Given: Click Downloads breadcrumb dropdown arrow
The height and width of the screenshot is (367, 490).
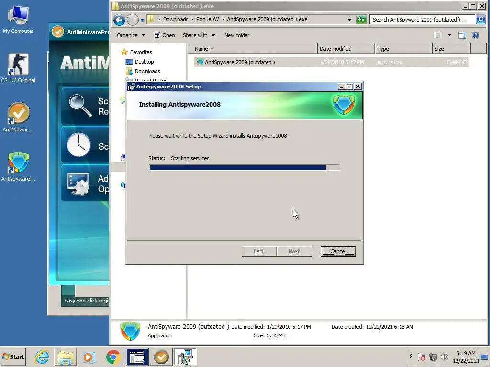Looking at the screenshot, I should pyautogui.click(x=192, y=19).
